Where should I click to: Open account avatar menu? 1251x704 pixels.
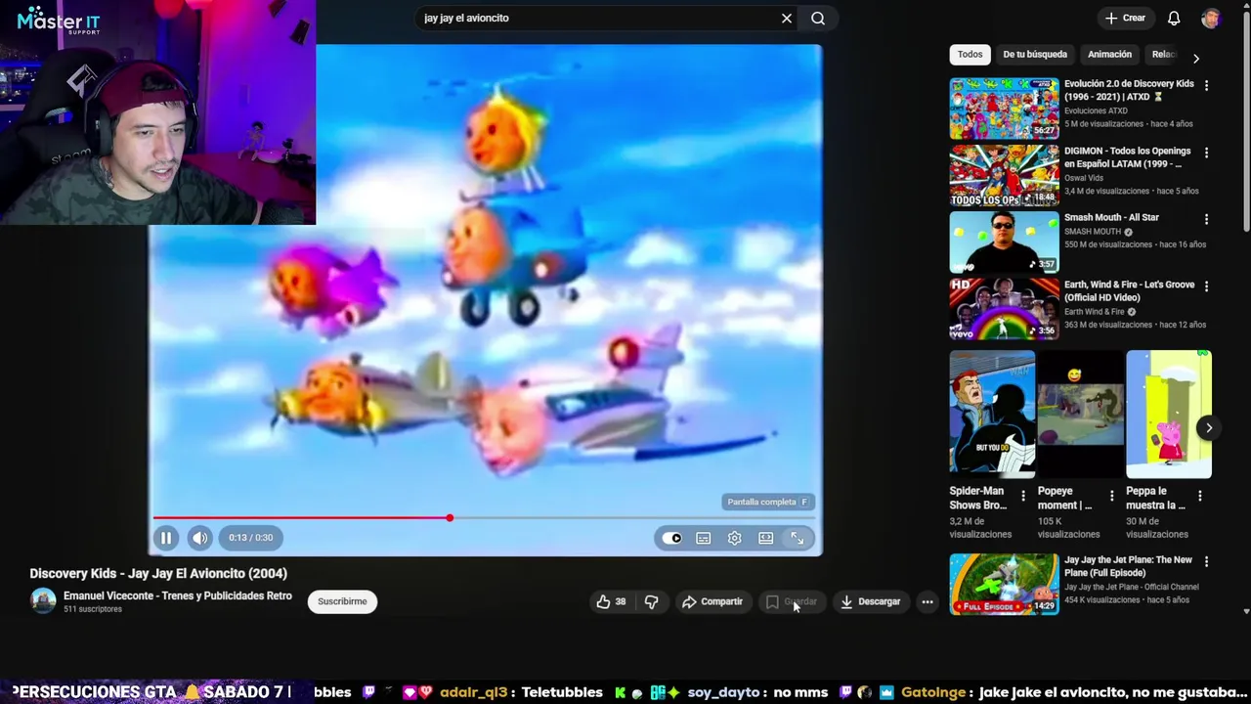[x=1211, y=18]
